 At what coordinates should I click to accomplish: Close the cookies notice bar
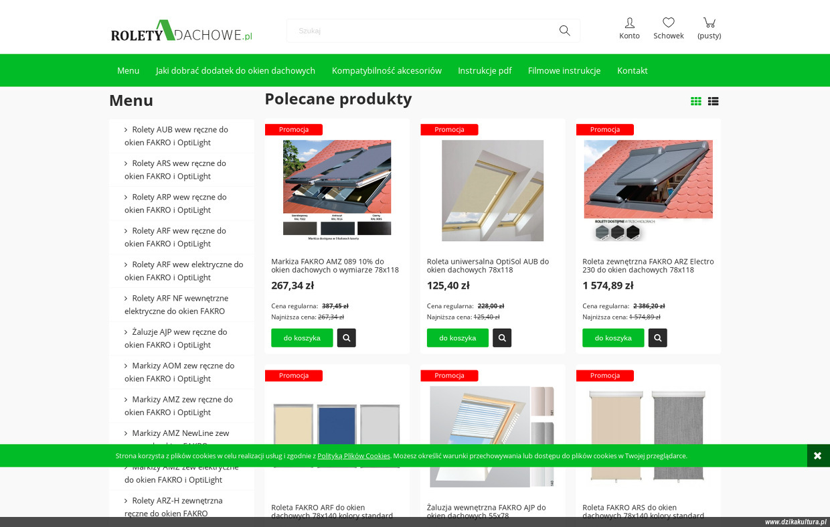818,455
